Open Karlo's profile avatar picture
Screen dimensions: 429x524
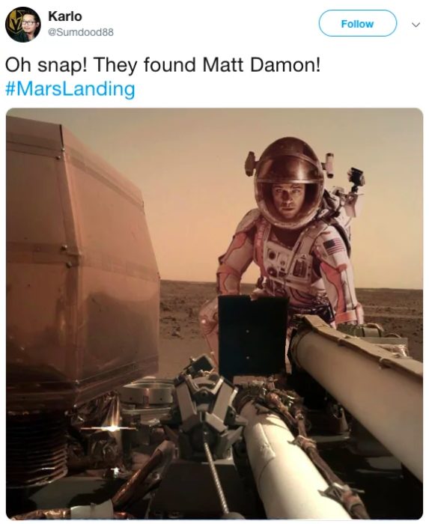(23, 25)
